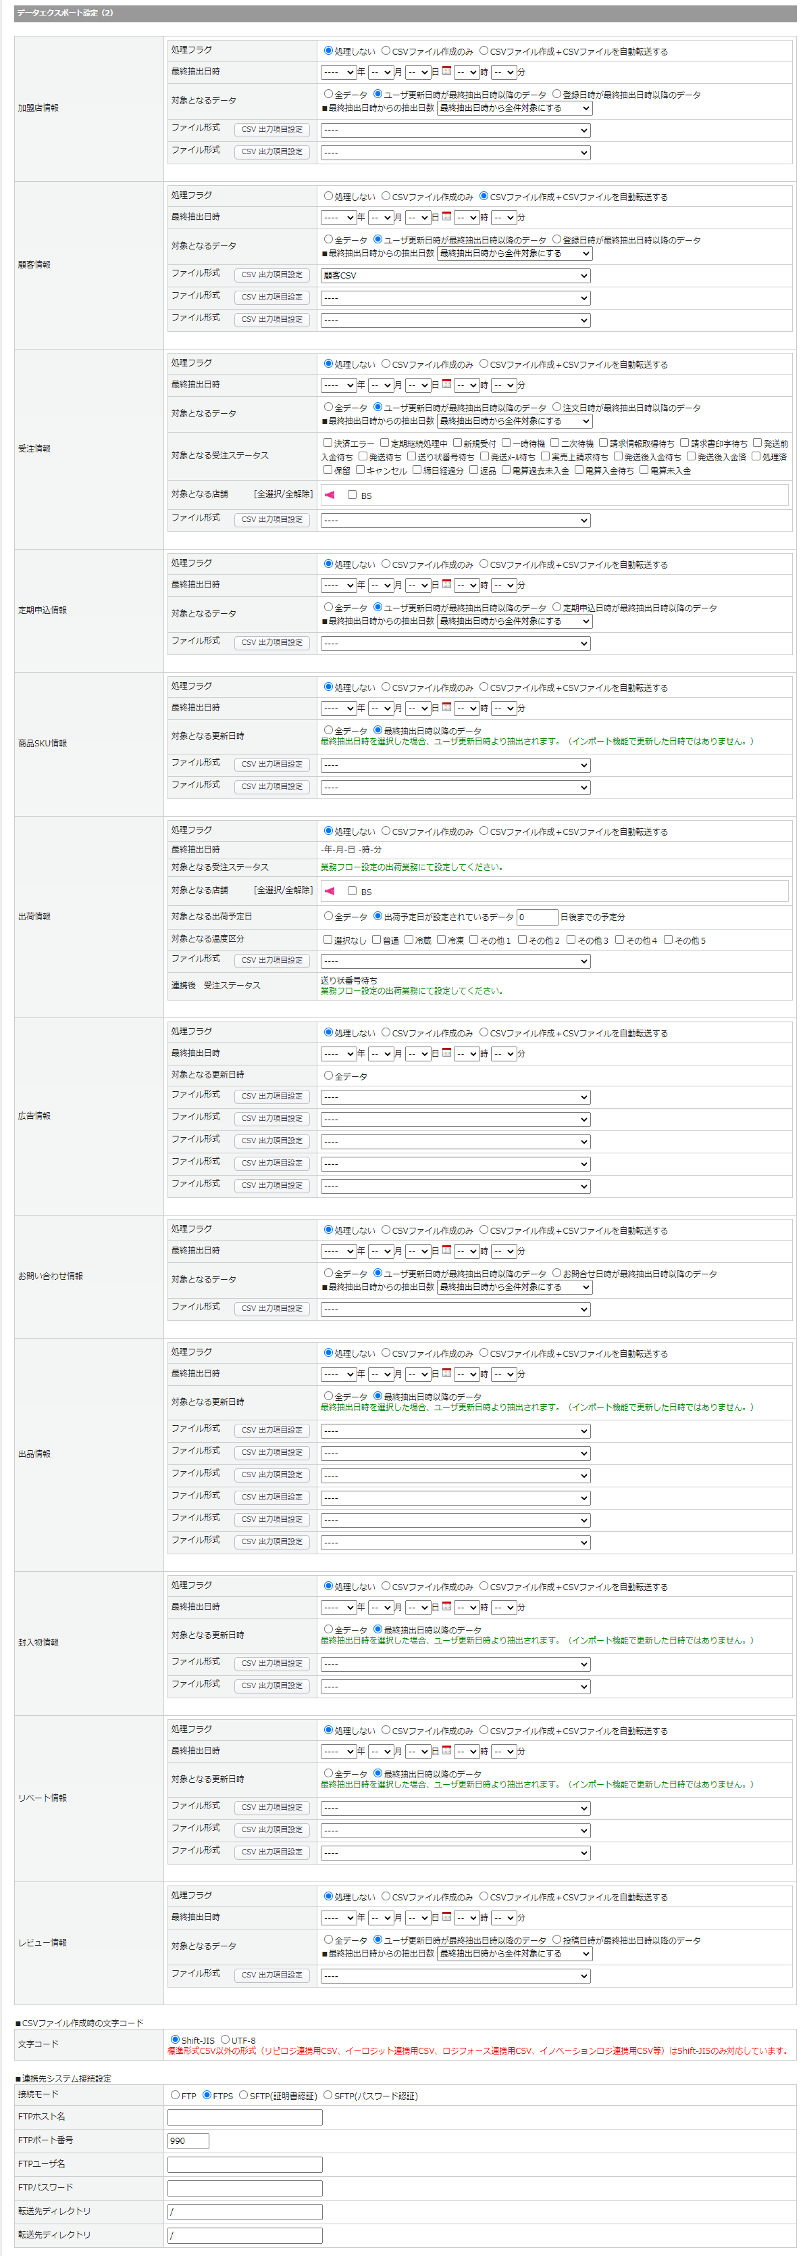
Task: Tick the 冷蔵 temperature category checkbox
Action: click(409, 940)
